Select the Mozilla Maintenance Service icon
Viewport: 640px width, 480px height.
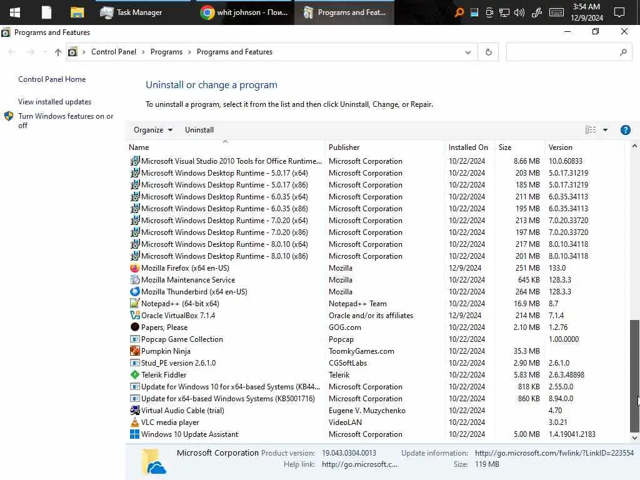(x=135, y=280)
